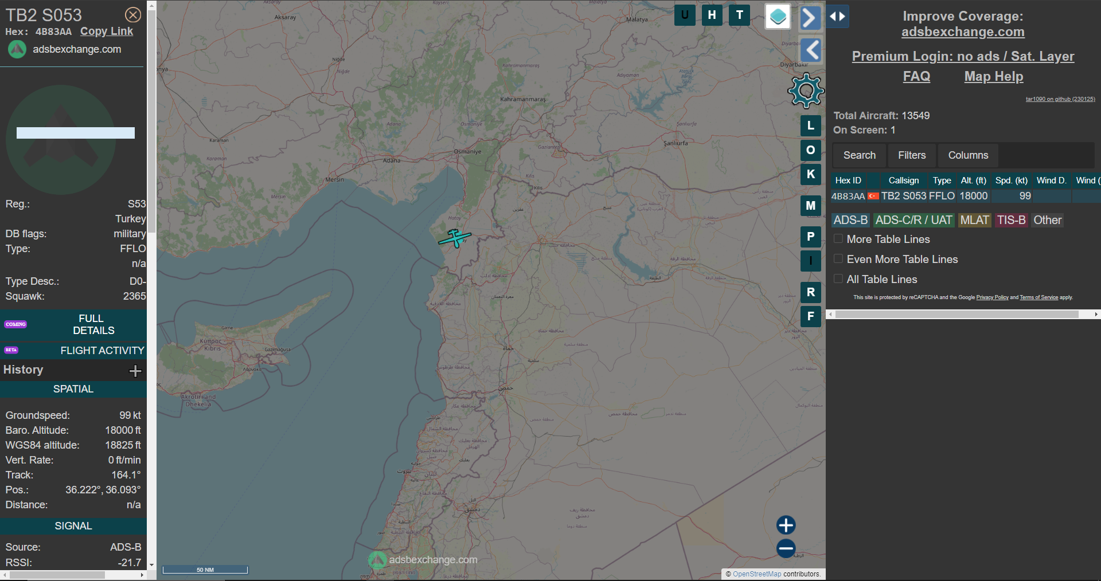Toggle the T map button
The height and width of the screenshot is (581, 1101).
[739, 15]
